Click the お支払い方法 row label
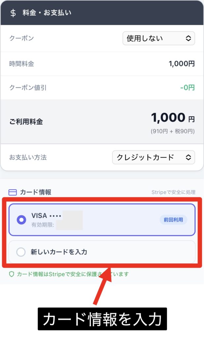Viewport: 204px width, 339px height. [28, 157]
